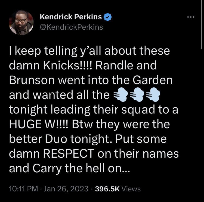Click the first wind puff emoji
This screenshot has height=202, width=204.
[120, 94]
